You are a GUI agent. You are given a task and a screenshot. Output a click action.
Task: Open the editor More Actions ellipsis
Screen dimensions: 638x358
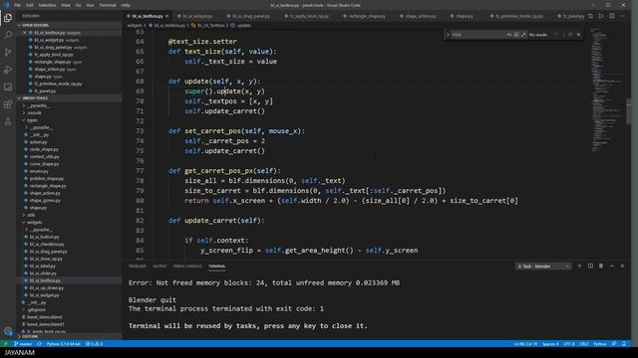coord(622,16)
